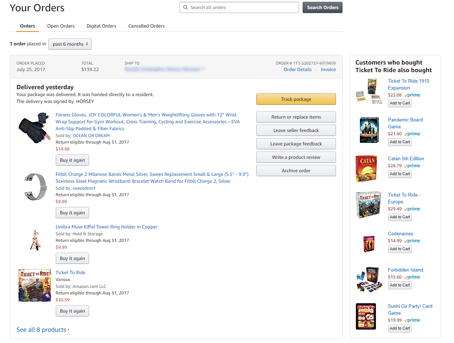Image resolution: width=454 pixels, height=343 pixels.
Task: Open Ticket To Ride - Europe link
Action: pyautogui.click(x=404, y=198)
